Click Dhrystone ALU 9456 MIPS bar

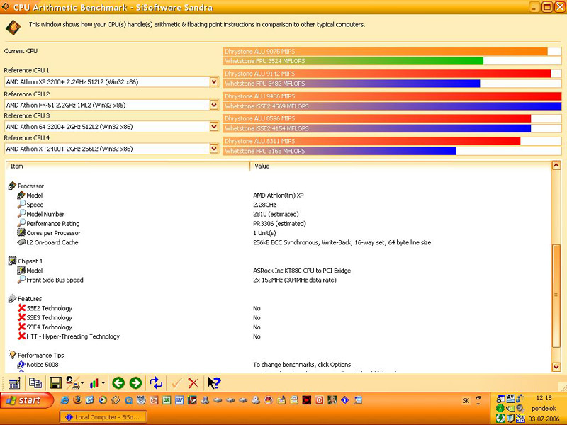coord(392,96)
